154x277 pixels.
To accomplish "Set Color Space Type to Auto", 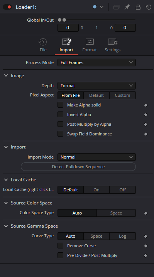I will [x=77, y=213].
